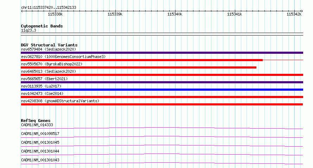Click the nsv5665657 (Ebert2021) label

click(x=44, y=79)
